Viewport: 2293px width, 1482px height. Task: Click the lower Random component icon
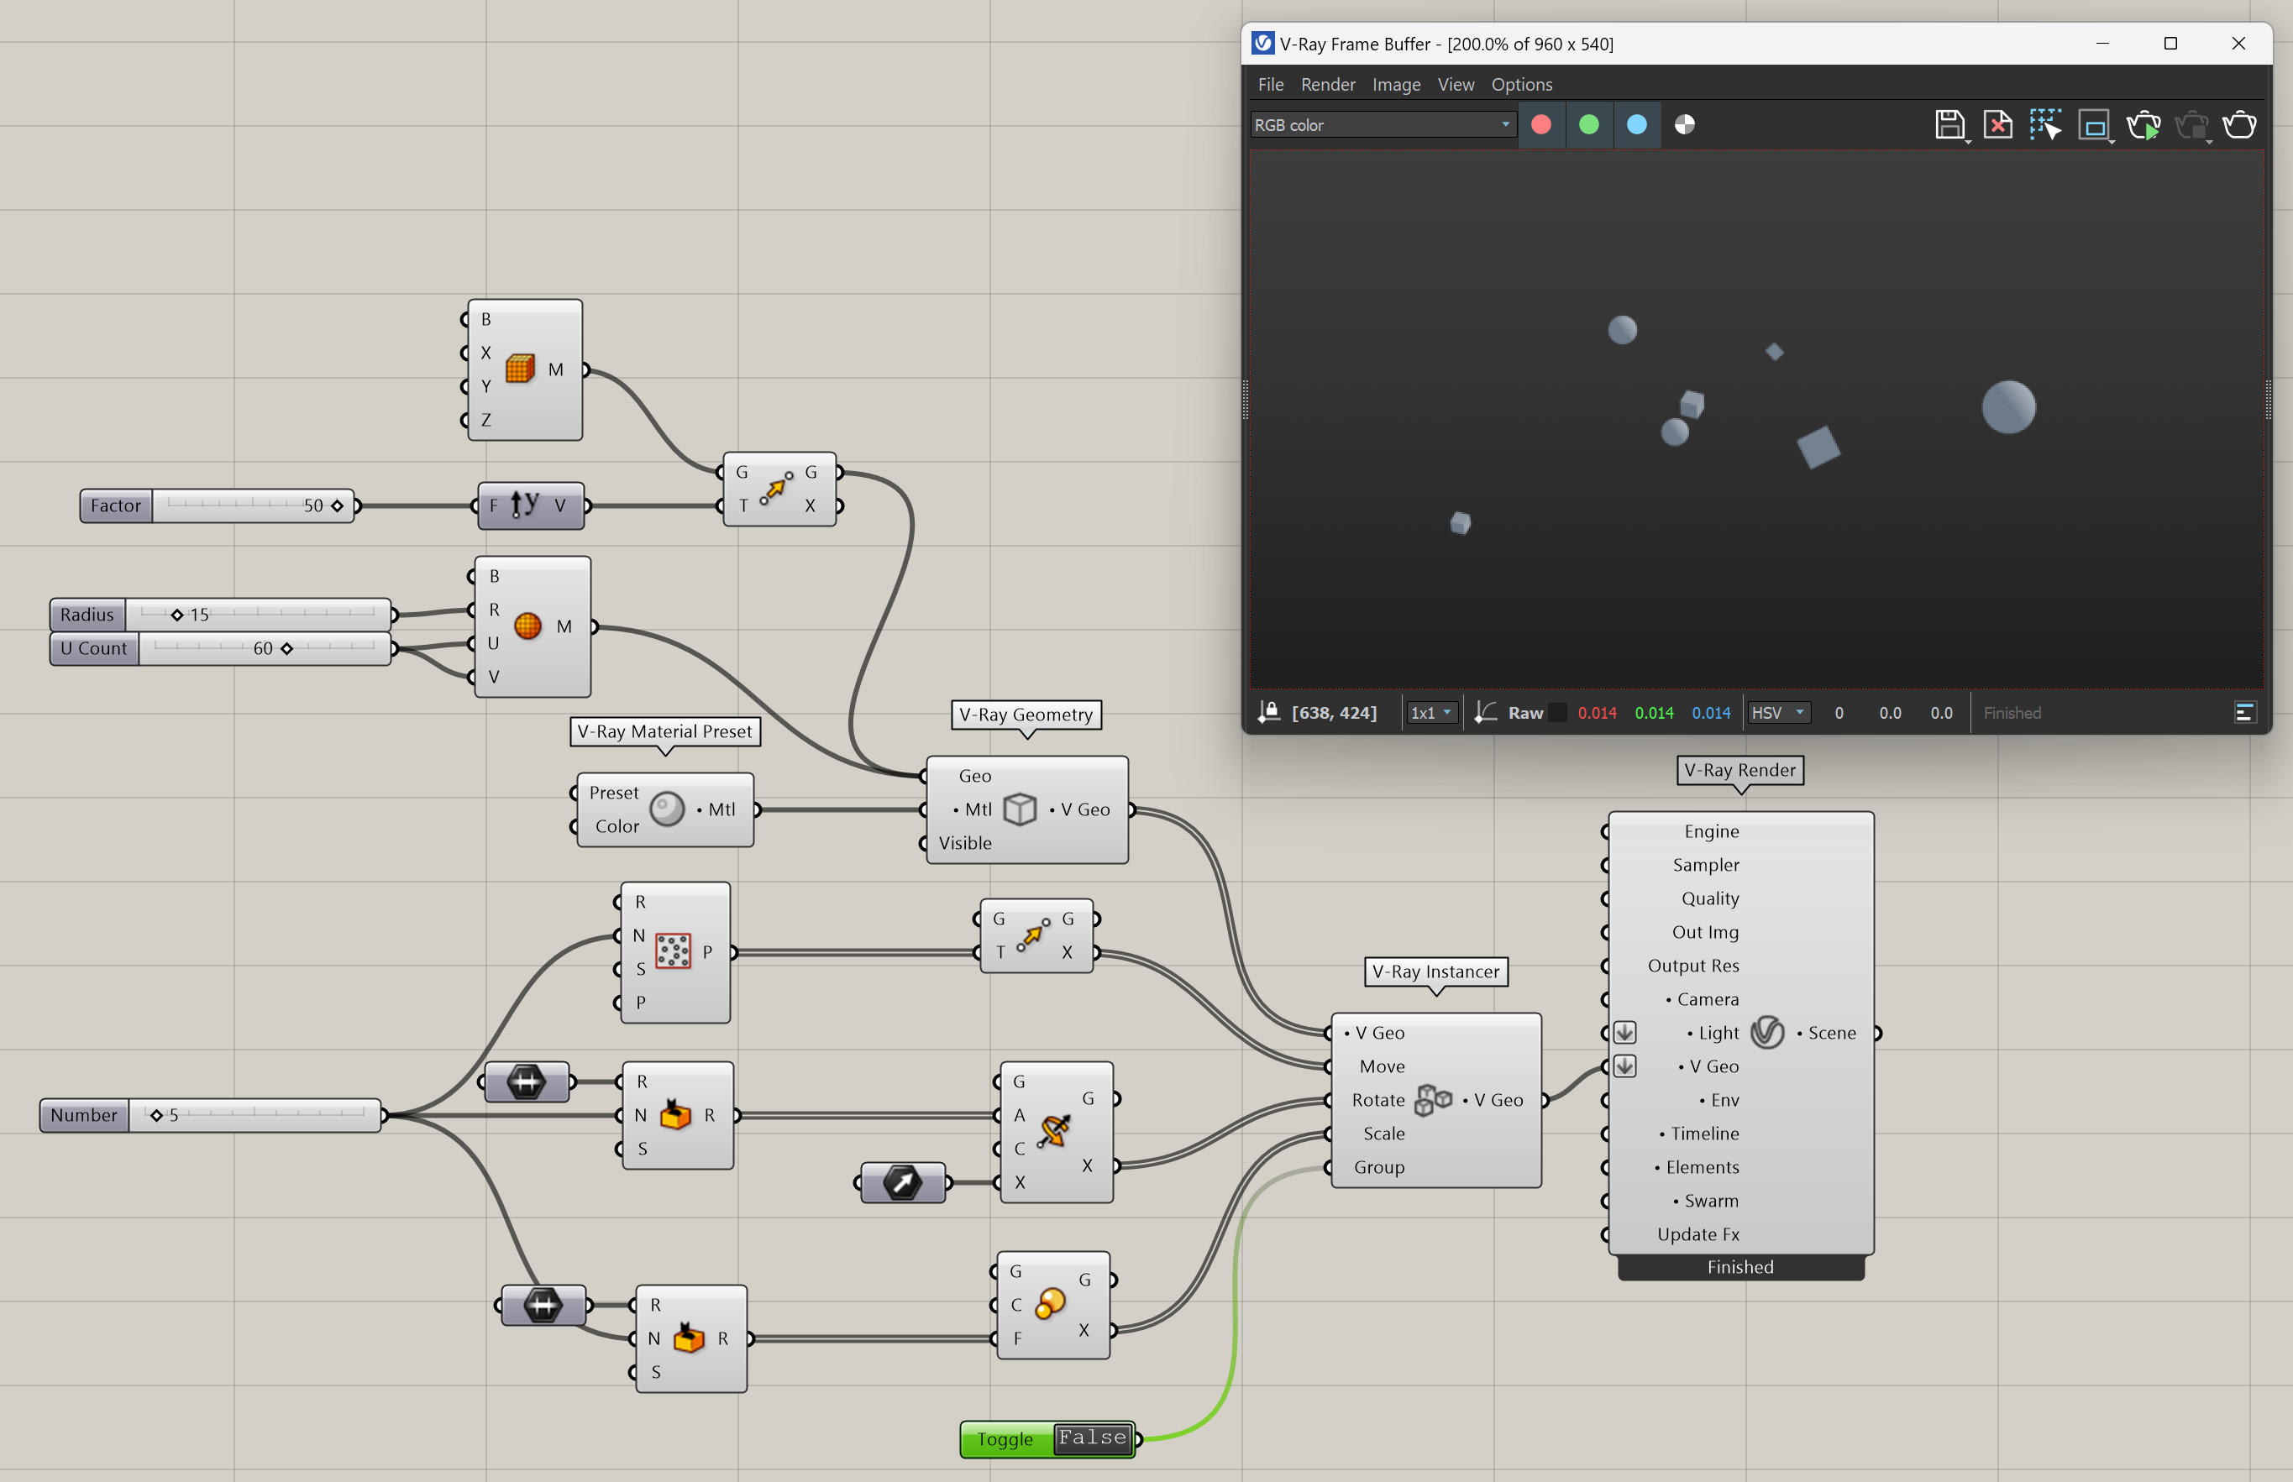pos(688,1338)
